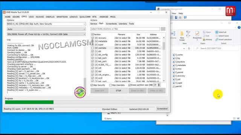Expand the Explorer address bar history dropdown

(184, 48)
